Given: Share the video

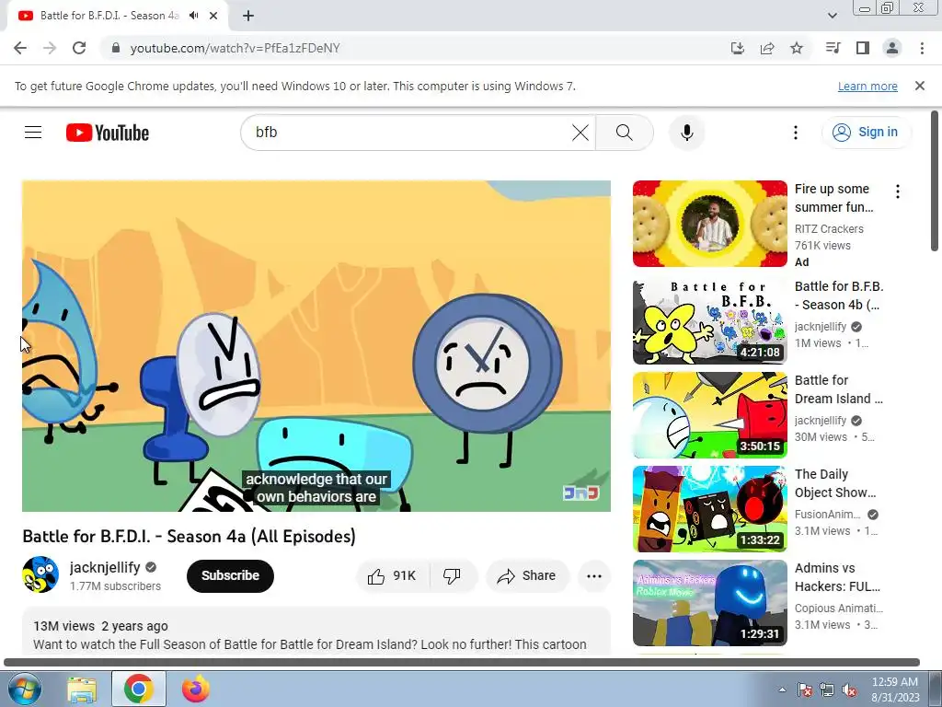Looking at the screenshot, I should coord(526,576).
